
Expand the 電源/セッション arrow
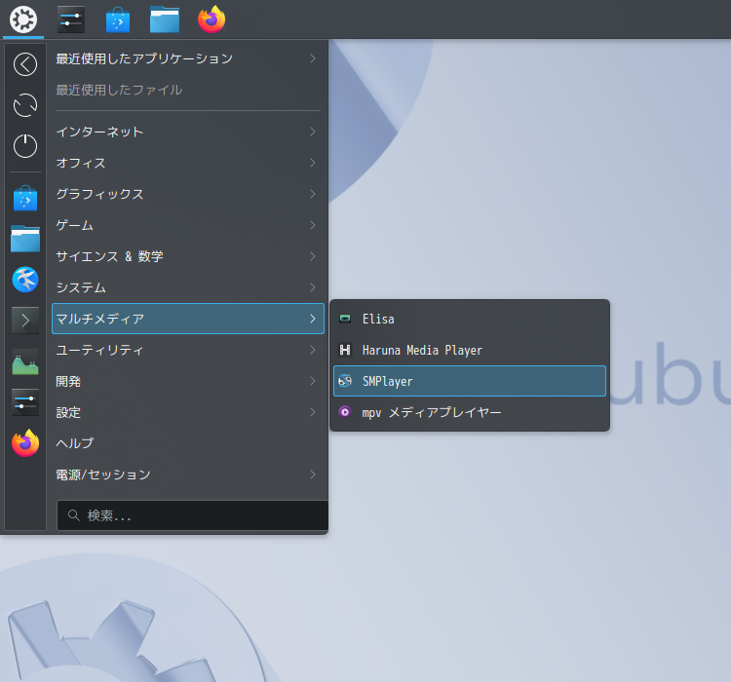(x=313, y=474)
